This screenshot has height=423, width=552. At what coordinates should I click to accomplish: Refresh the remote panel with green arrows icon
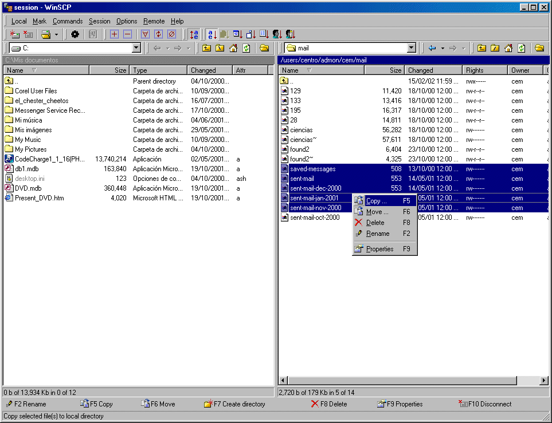[522, 48]
